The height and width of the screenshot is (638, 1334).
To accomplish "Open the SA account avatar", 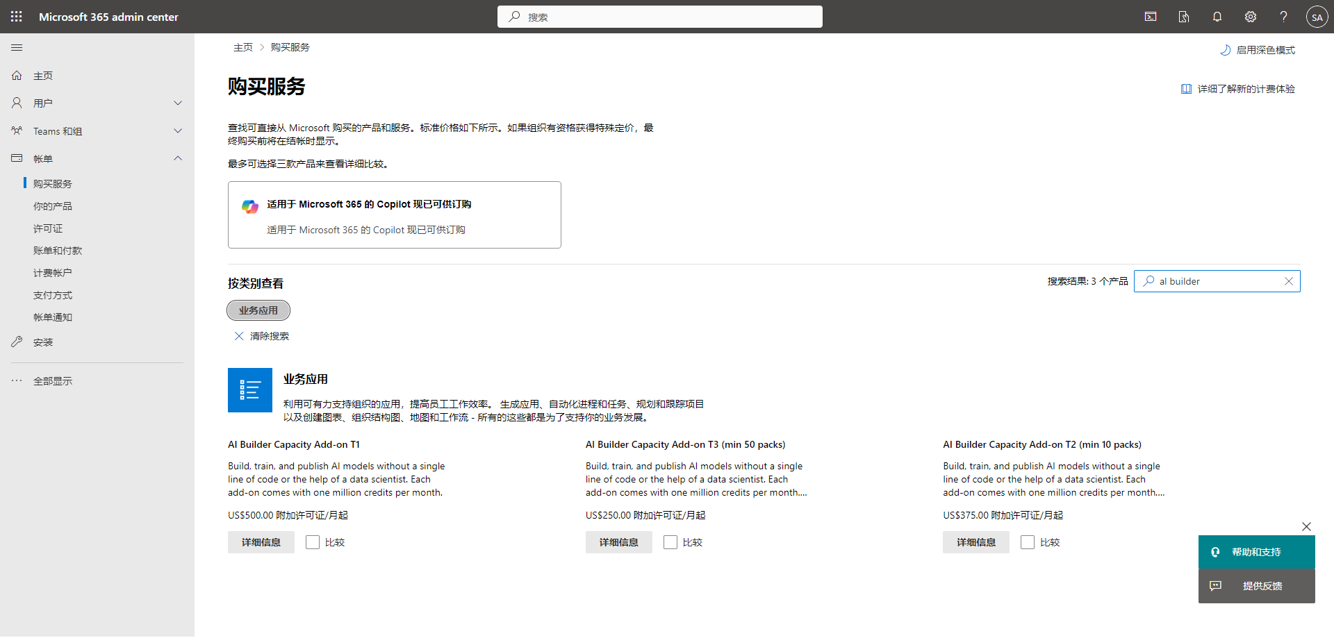I will point(1317,17).
